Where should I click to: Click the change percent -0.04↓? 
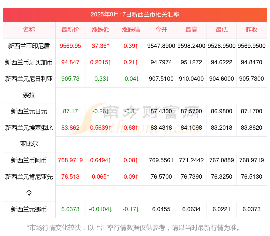tap(131, 79)
